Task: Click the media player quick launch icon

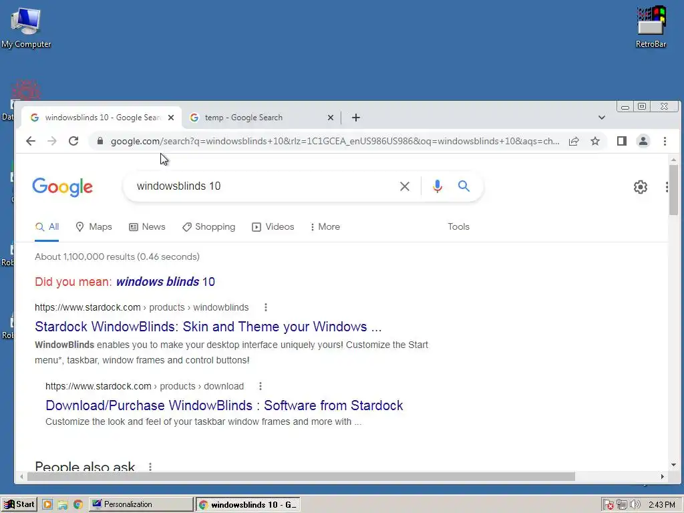Action: click(47, 505)
